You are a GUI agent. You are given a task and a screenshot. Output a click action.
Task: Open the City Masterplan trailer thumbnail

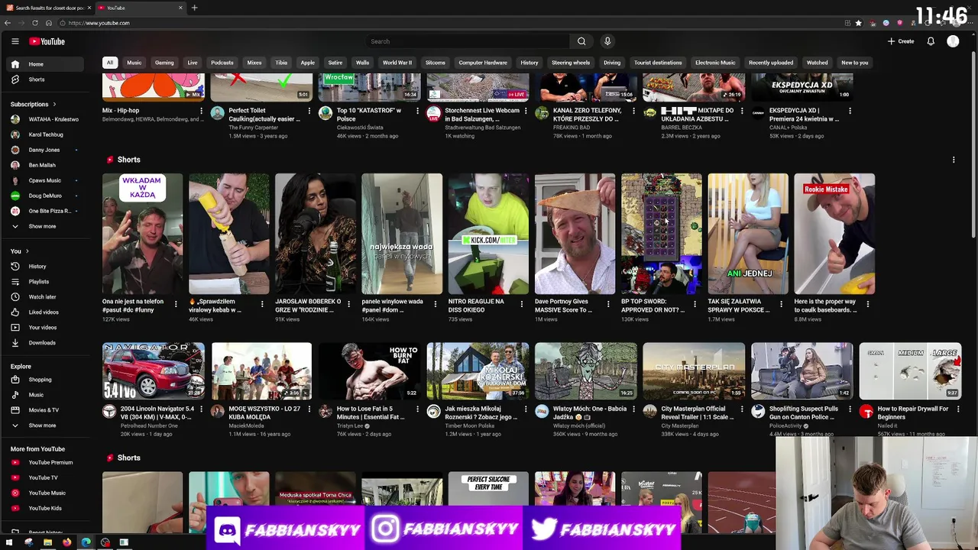[694, 371]
